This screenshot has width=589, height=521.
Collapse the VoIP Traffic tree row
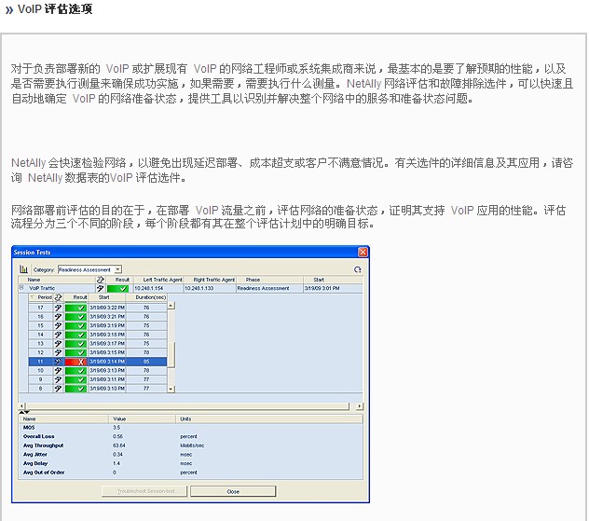[21, 289]
